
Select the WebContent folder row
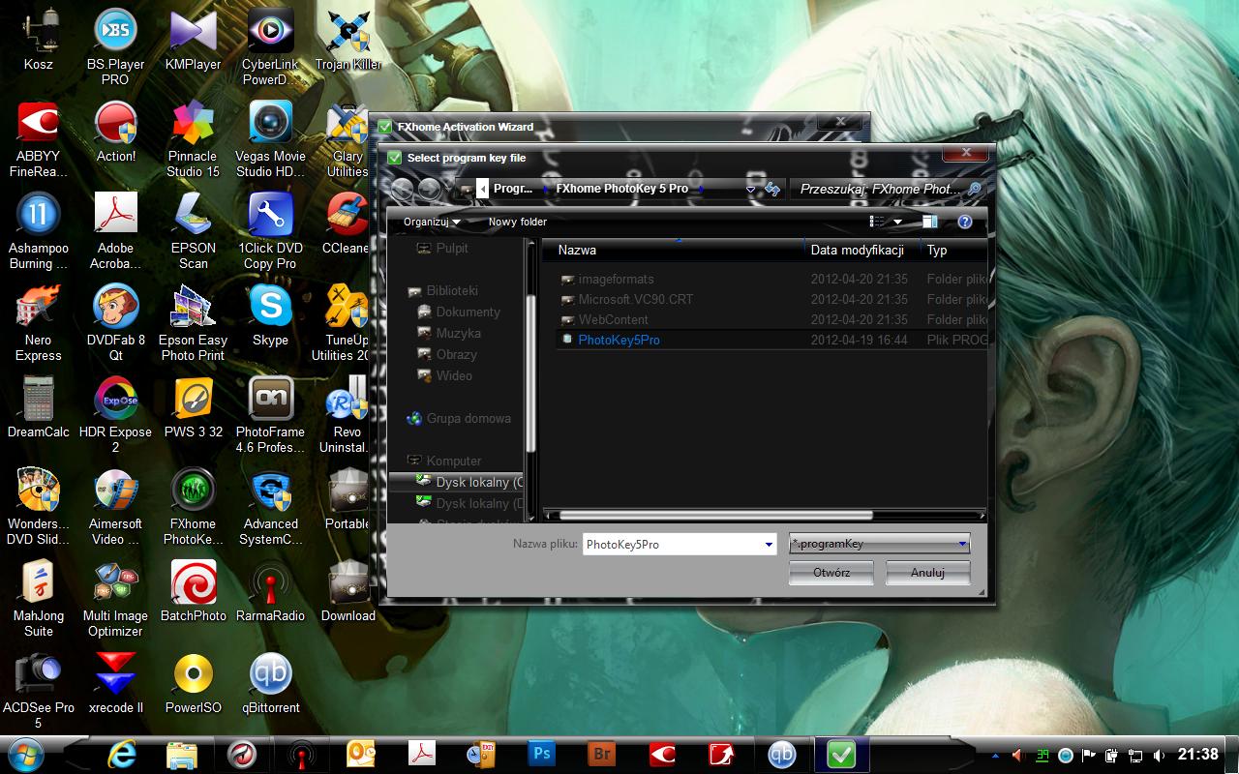pyautogui.click(x=771, y=319)
